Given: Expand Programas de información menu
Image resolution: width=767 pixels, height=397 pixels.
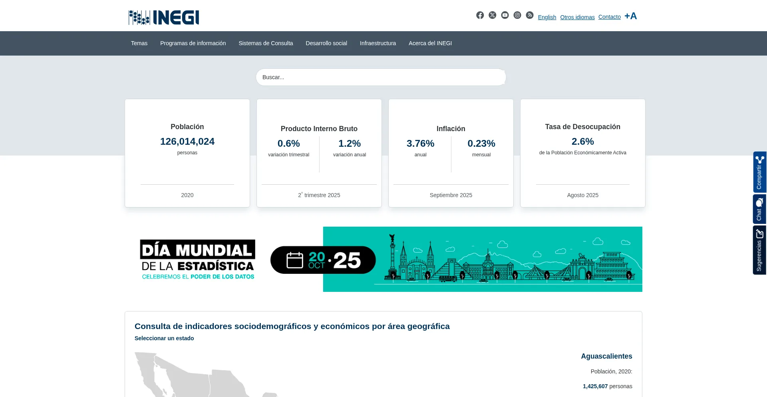Looking at the screenshot, I should tap(193, 43).
